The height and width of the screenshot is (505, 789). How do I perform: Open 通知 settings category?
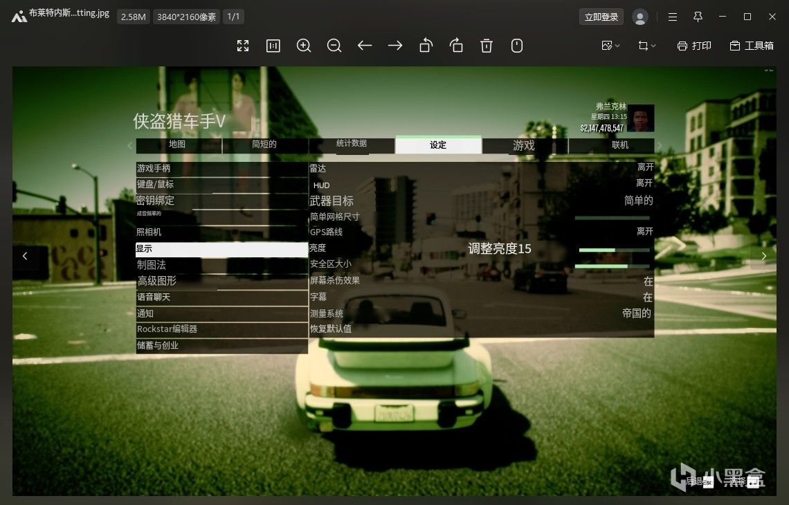pyautogui.click(x=222, y=313)
